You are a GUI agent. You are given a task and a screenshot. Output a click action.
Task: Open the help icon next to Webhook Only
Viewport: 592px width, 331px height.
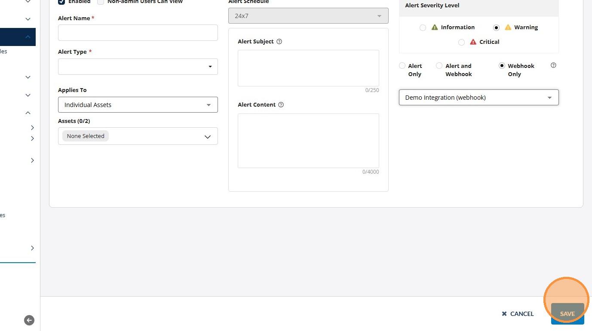click(554, 65)
